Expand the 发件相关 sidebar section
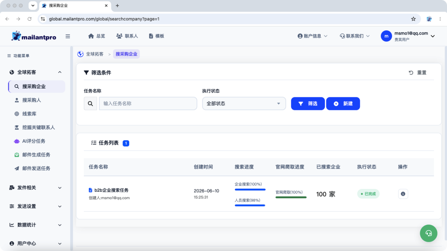The image size is (447, 251). (35, 188)
